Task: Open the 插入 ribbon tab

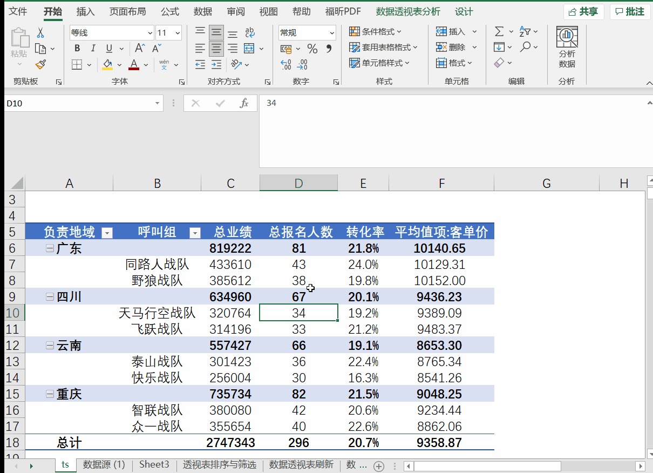Action: 85,11
